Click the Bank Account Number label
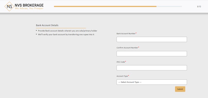This screenshot has width=208, height=98. coord(126,34)
